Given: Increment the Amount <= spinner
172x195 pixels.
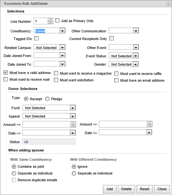Looking at the screenshot, I should [x=150, y=123].
